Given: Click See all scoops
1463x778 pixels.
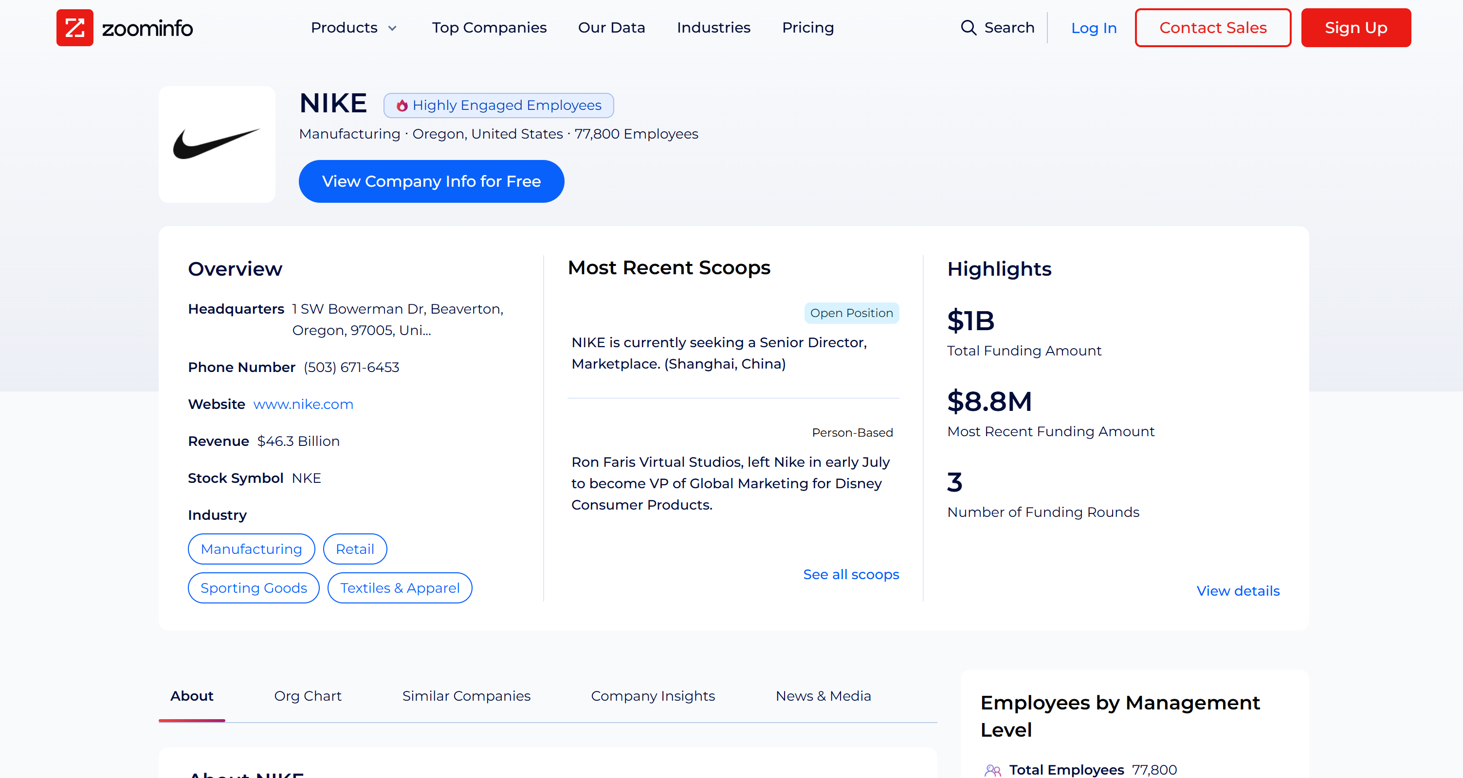Looking at the screenshot, I should coord(851,574).
